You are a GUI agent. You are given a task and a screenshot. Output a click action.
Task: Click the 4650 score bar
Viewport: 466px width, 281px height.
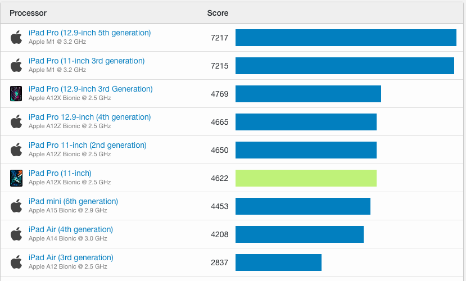(x=306, y=150)
